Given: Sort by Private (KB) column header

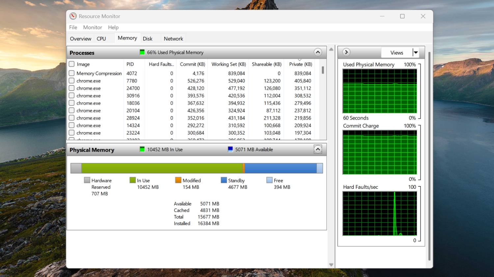Looking at the screenshot, I should (300, 64).
